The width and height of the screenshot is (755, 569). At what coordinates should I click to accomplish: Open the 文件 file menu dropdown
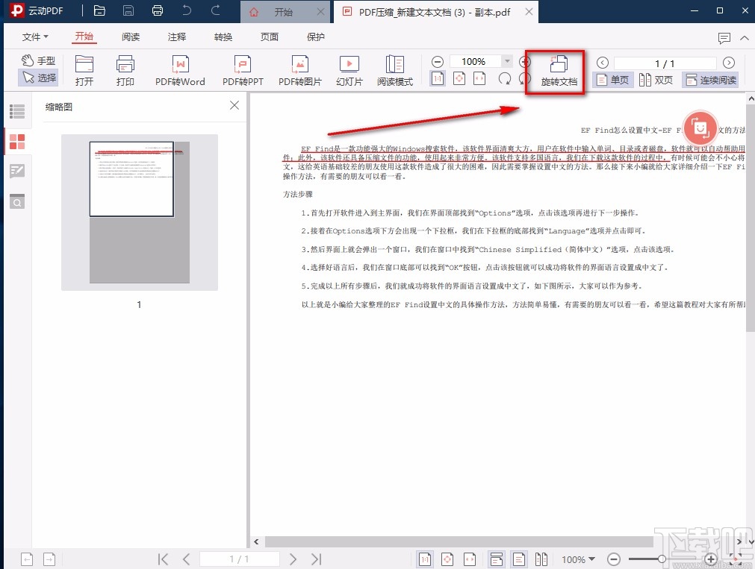point(33,36)
